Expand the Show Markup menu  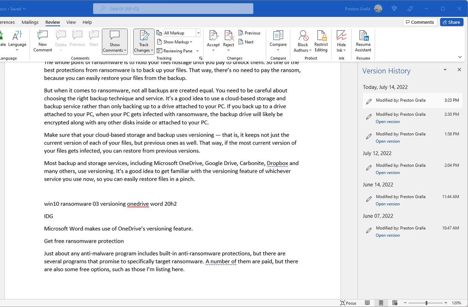(x=175, y=42)
